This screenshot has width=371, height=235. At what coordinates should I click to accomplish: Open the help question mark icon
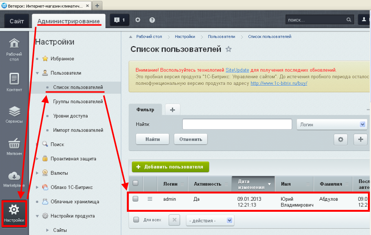pyautogui.click(x=152, y=20)
